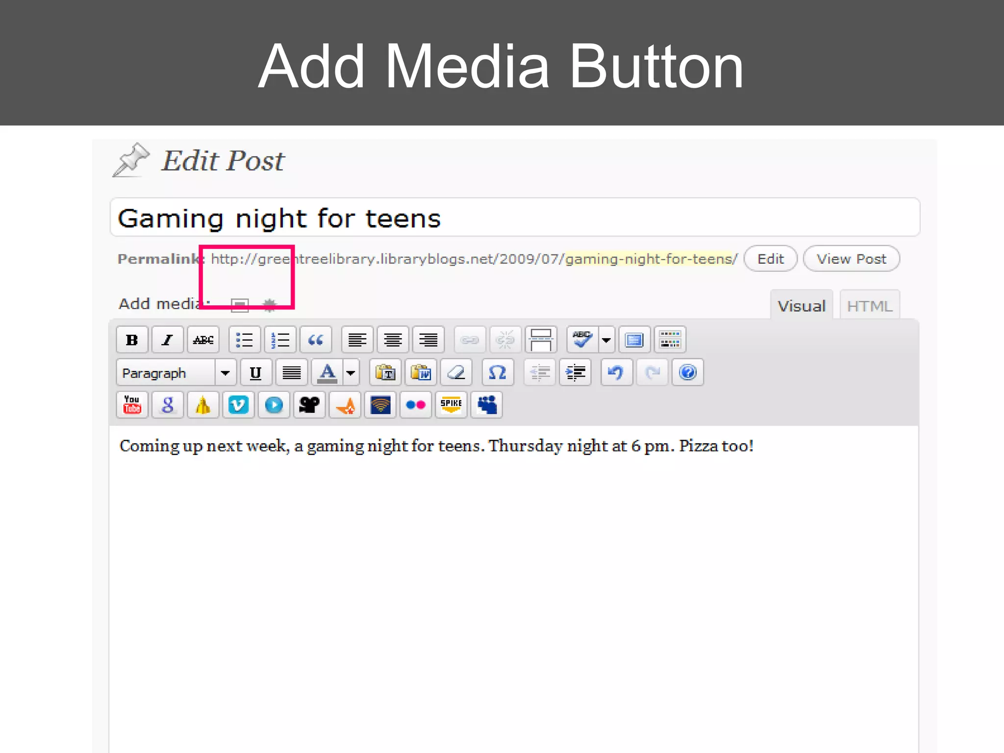Embed a Flickr video
The image size is (1004, 753).
(x=416, y=405)
